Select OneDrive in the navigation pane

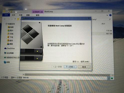(x=9, y=48)
